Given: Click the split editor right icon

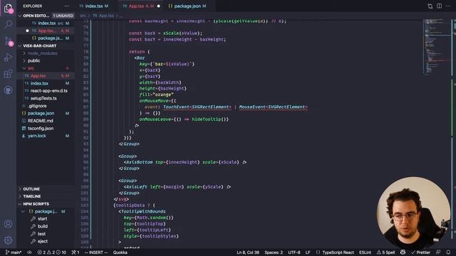Looking at the screenshot, I should point(439,6).
